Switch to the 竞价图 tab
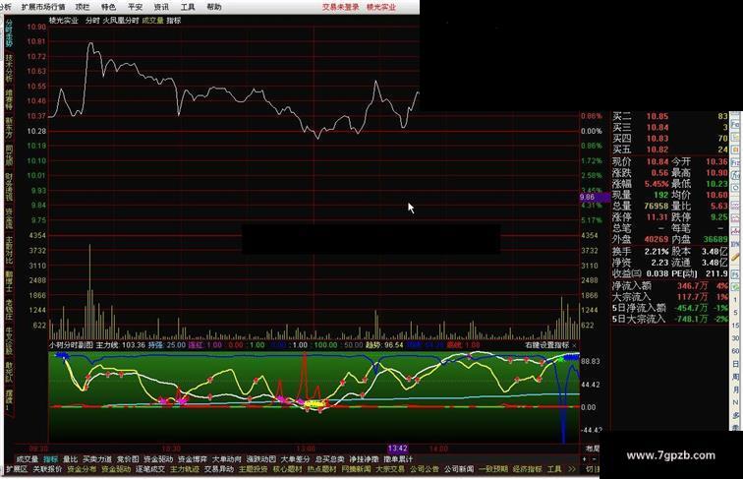Viewport: 743px width, 479px height. pyautogui.click(x=128, y=459)
